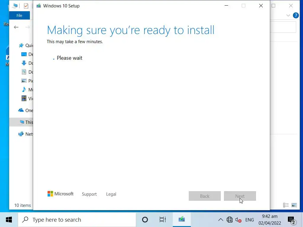The image size is (303, 227).
Task: Switch File Explorer to details view
Action: pos(286,205)
